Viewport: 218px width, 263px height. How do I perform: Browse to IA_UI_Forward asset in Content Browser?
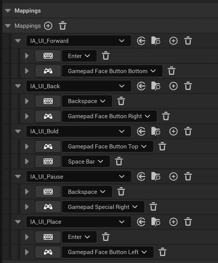click(156, 41)
